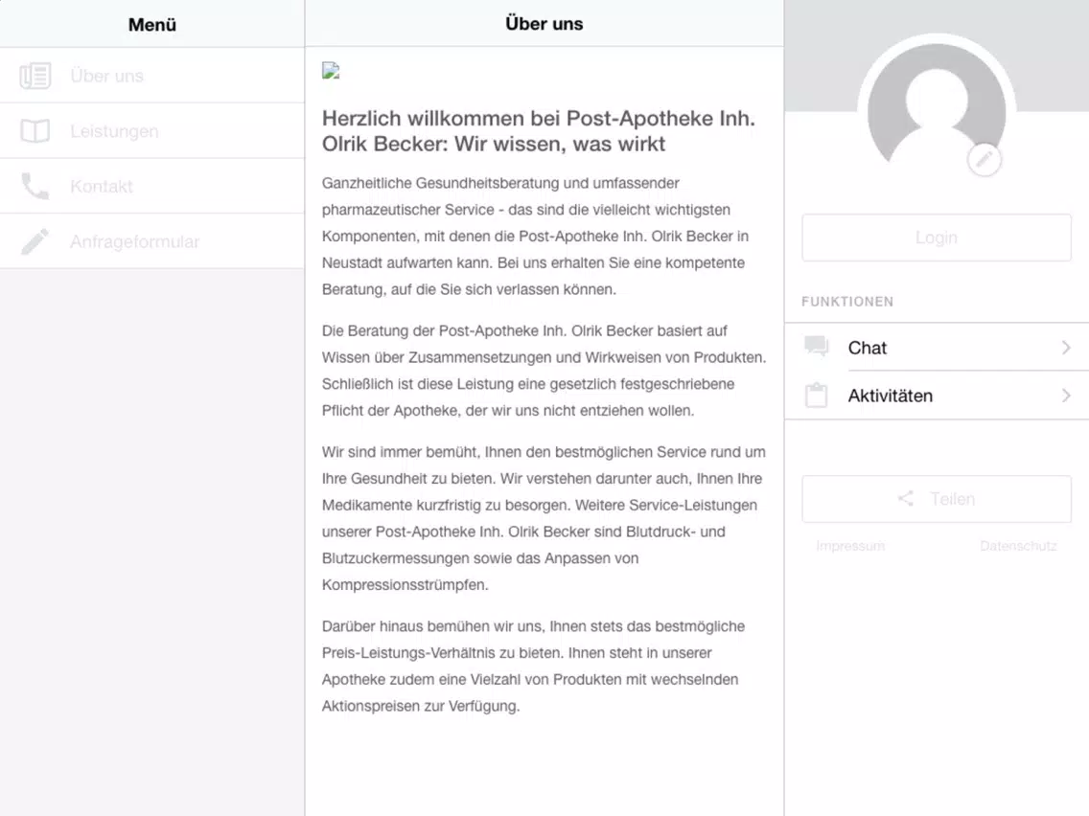The width and height of the screenshot is (1089, 816).
Task: Open the Chat function
Action: pos(937,348)
